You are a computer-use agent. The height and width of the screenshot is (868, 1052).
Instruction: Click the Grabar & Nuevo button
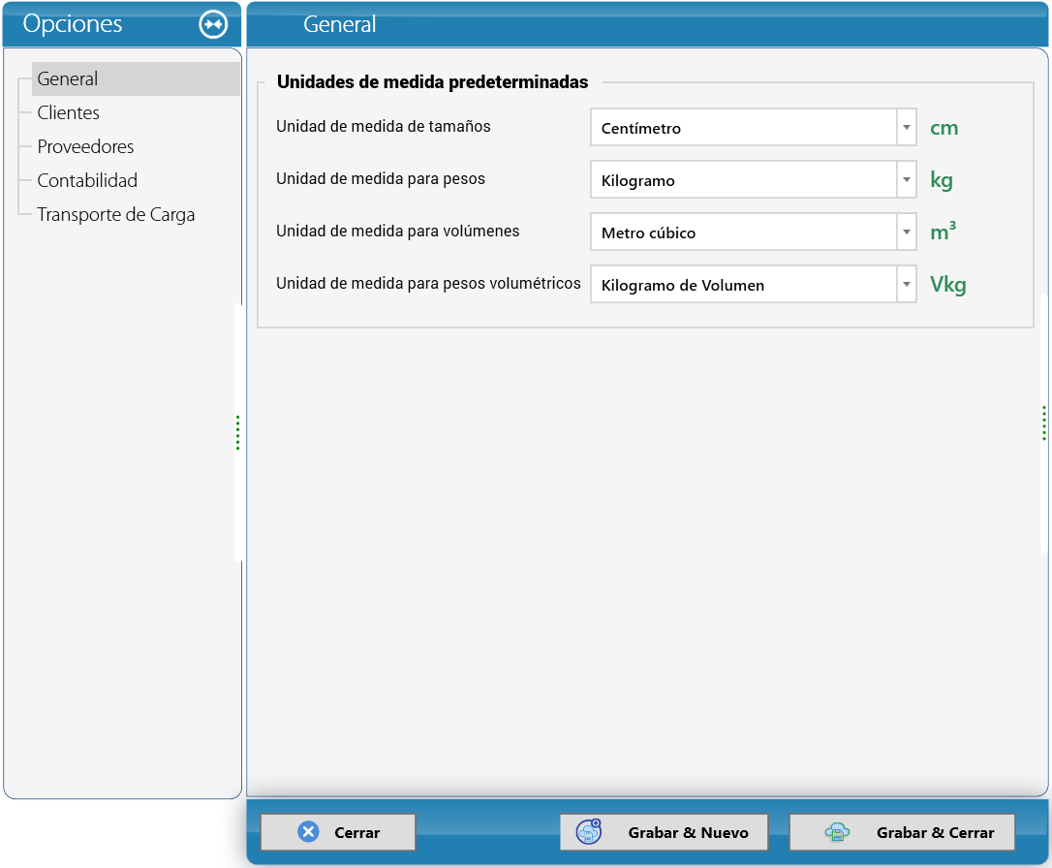coord(664,832)
